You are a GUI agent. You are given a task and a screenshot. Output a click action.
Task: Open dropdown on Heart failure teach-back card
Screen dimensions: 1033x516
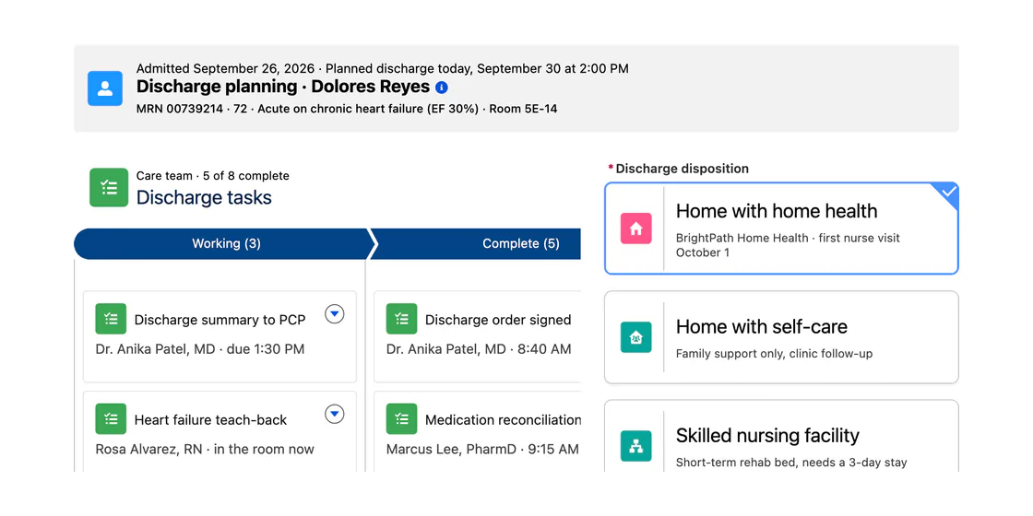[335, 414]
